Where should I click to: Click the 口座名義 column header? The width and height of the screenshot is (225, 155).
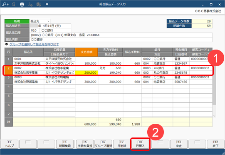pyautogui.click(x=59, y=50)
